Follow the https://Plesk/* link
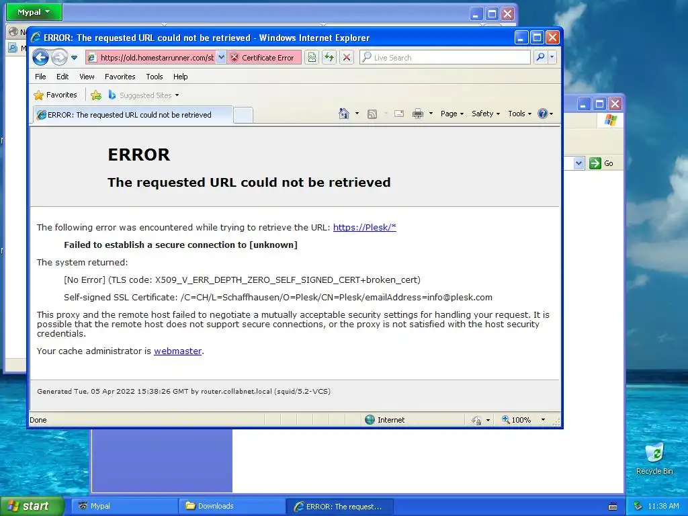 click(365, 227)
